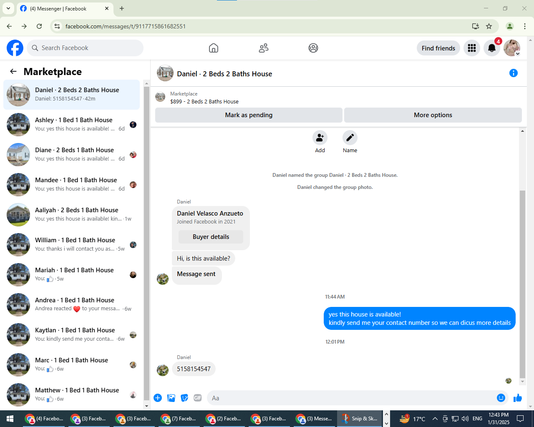
Task: Open a new browser tab
Action: 122,8
